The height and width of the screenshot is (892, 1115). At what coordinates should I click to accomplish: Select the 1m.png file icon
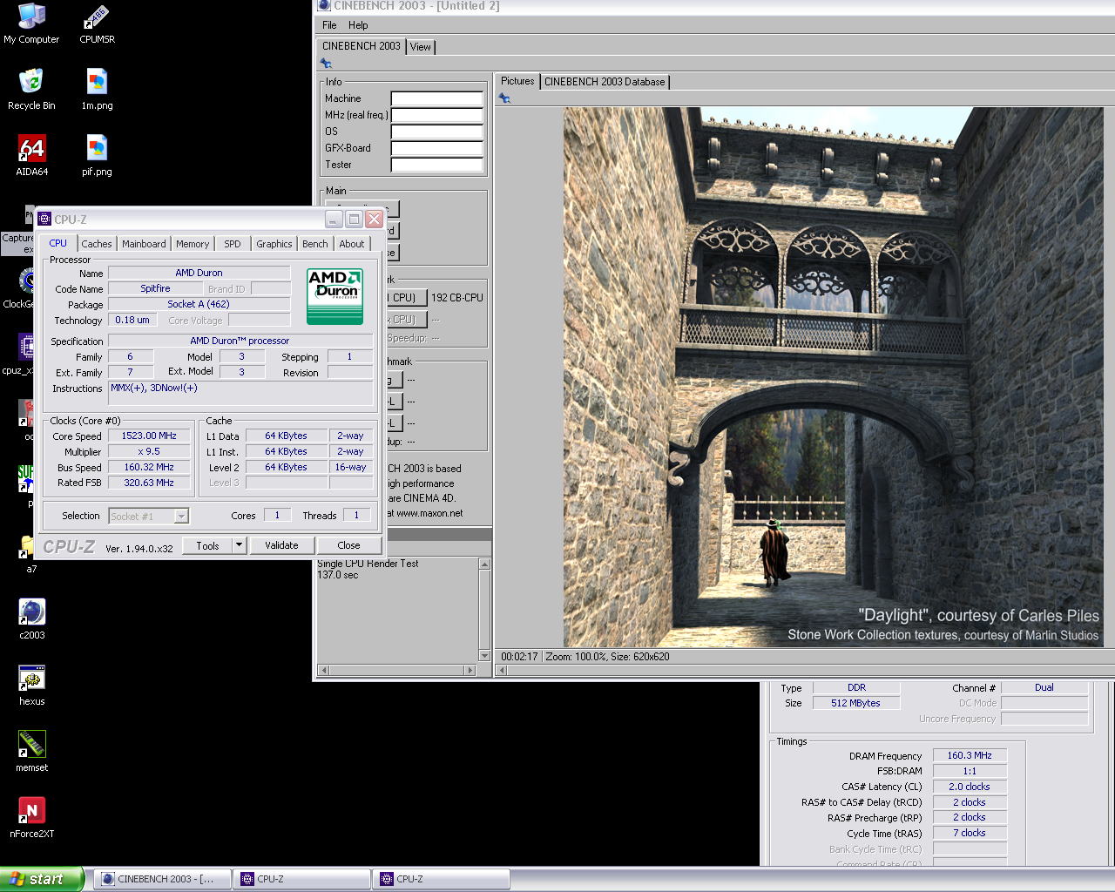coord(97,89)
